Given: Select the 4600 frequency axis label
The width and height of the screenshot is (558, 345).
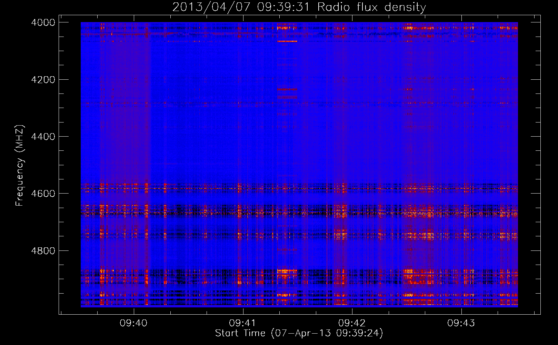Looking at the screenshot, I should point(43,194).
